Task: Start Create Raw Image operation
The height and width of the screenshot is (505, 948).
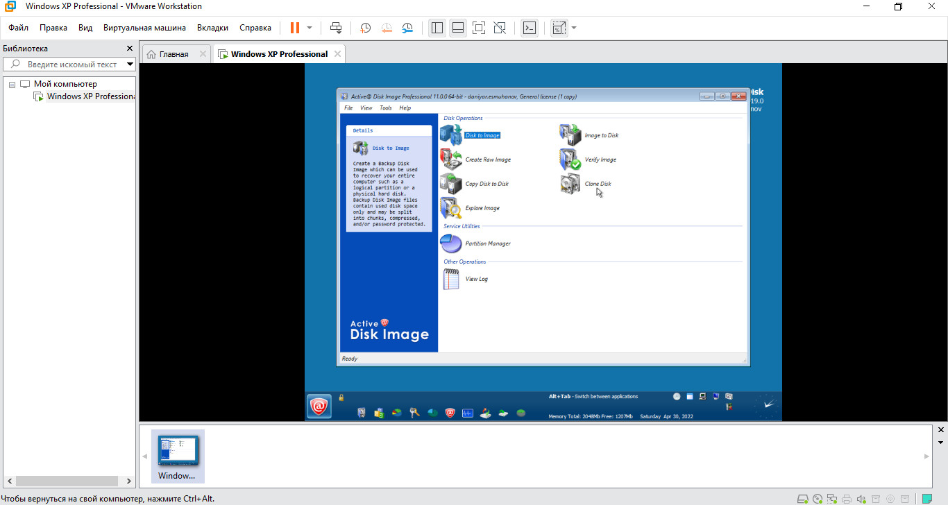Action: (x=476, y=160)
